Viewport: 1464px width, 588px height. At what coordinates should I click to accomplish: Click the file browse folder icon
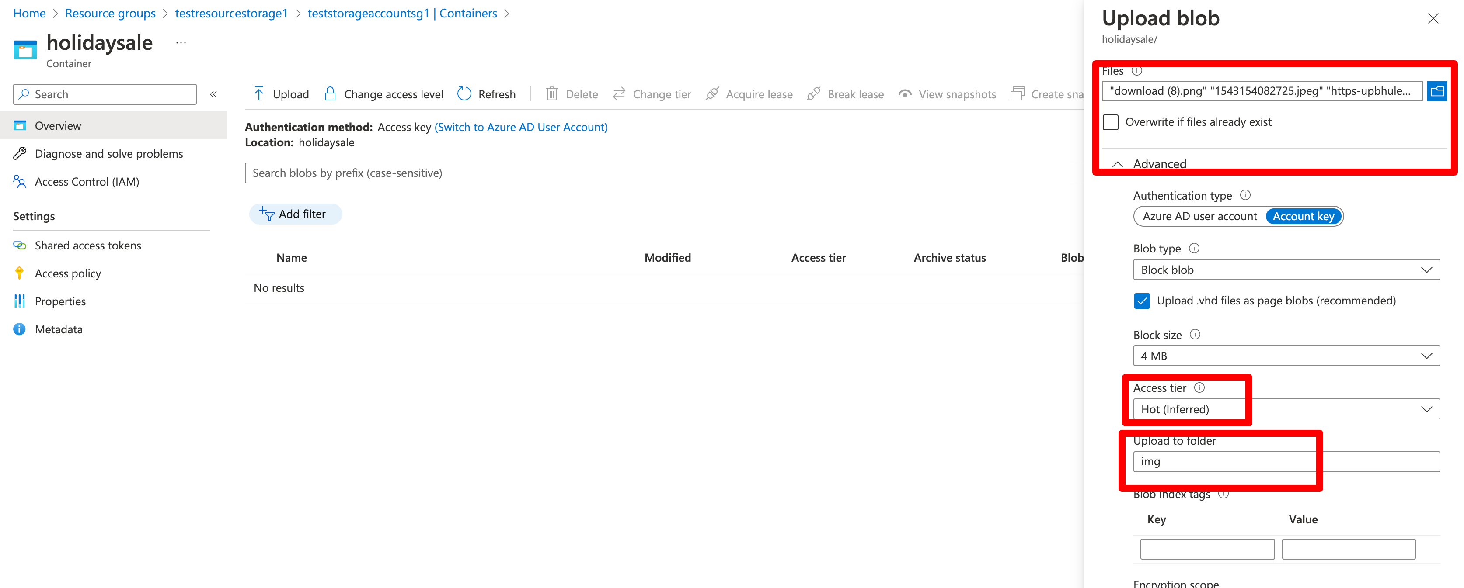point(1437,91)
